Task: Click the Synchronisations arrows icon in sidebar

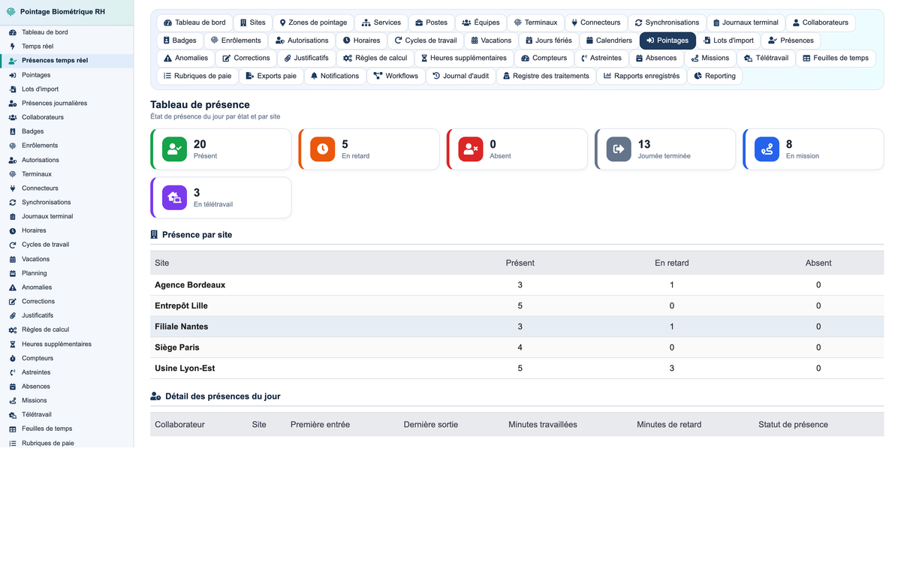Action: pos(12,203)
